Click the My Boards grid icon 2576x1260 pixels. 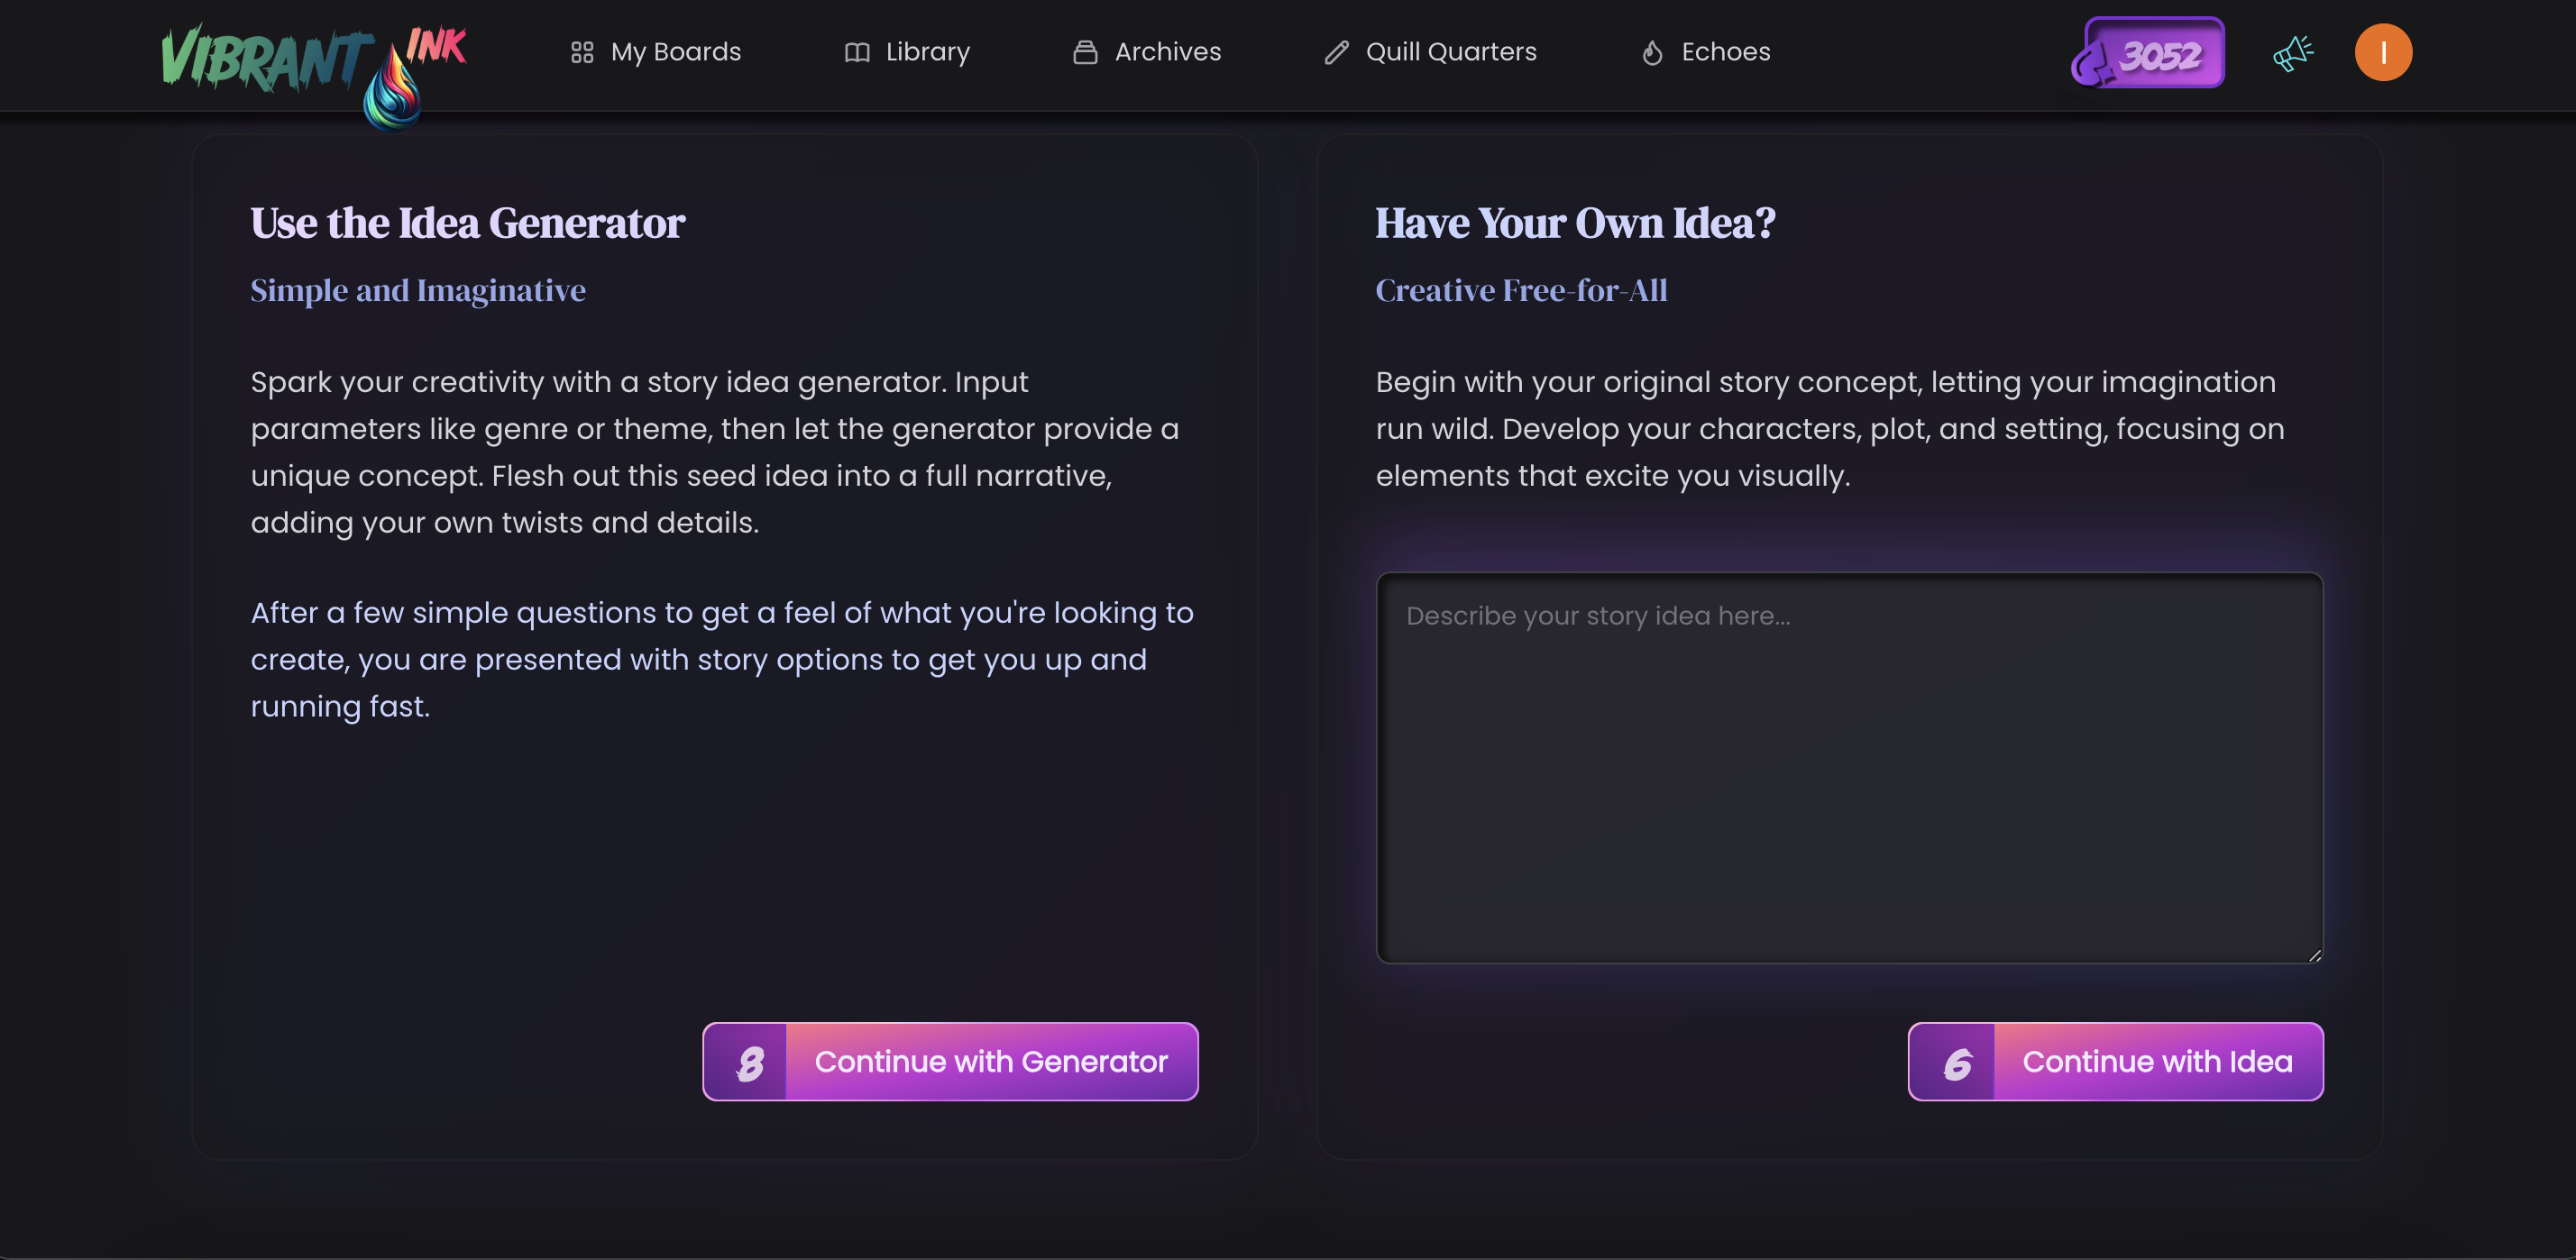[x=582, y=52]
